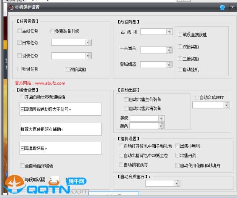
Task: Turn on 开启自动世界频道喊话
Action: [x=22, y=97]
